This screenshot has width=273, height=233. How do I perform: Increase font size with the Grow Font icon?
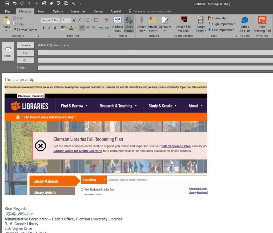74,20
